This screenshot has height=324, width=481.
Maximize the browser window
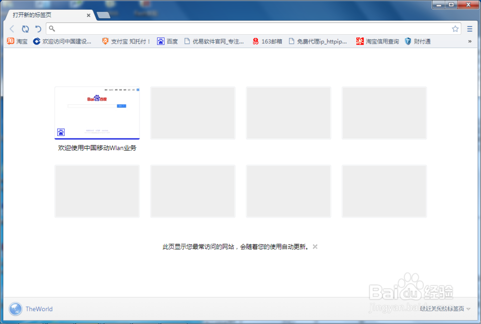point(451,5)
